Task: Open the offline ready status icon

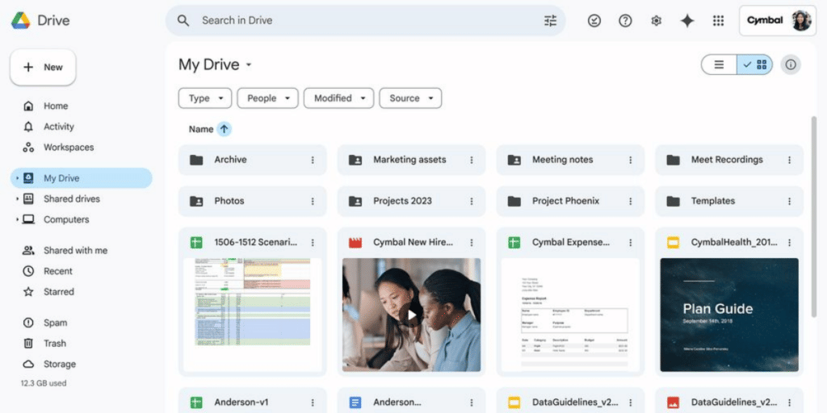Action: pos(594,20)
